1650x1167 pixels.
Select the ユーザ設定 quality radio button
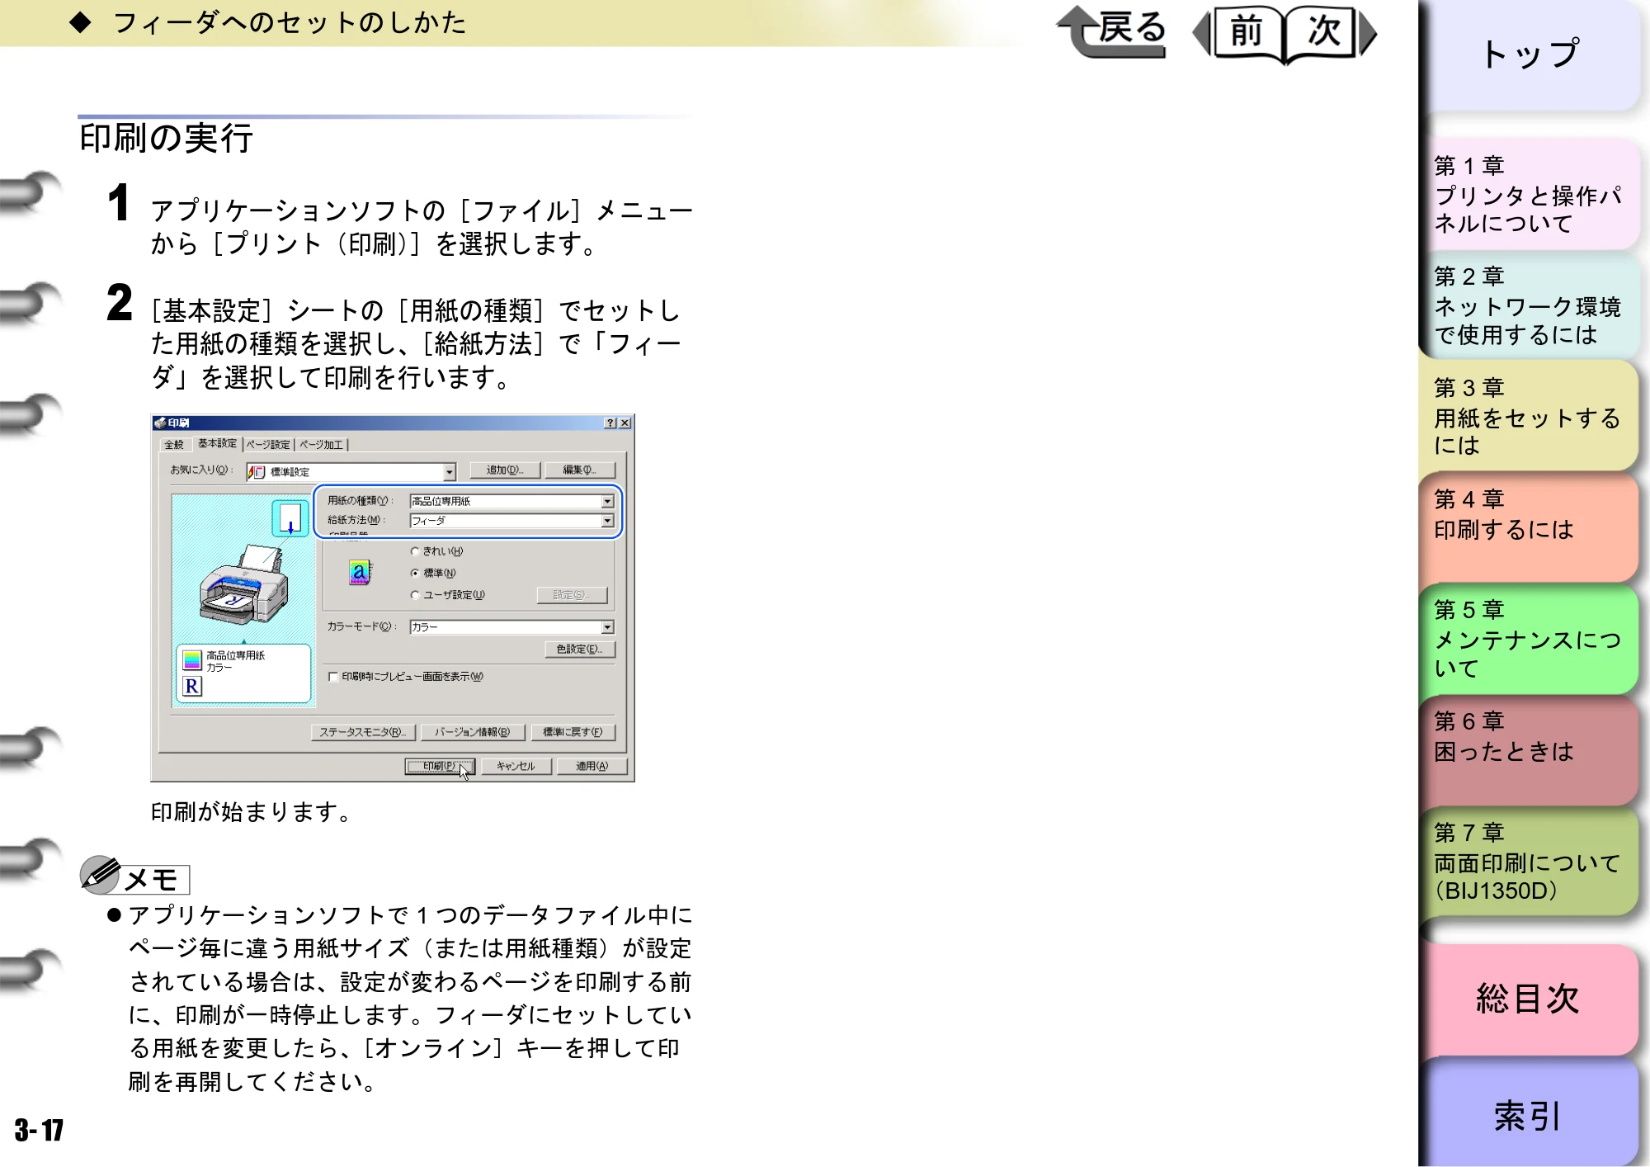tap(415, 594)
